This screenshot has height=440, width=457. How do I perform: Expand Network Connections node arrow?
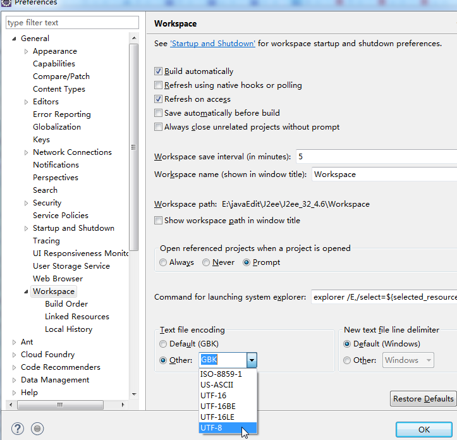click(x=26, y=152)
